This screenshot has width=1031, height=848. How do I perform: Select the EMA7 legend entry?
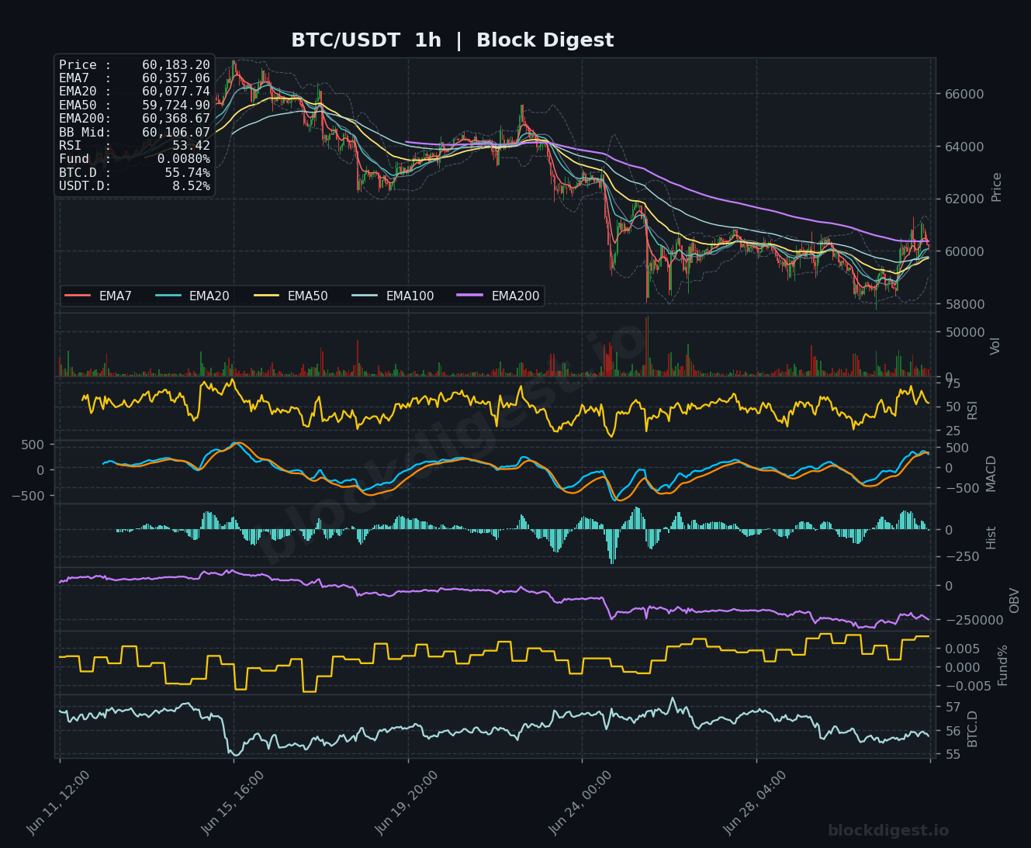click(99, 296)
